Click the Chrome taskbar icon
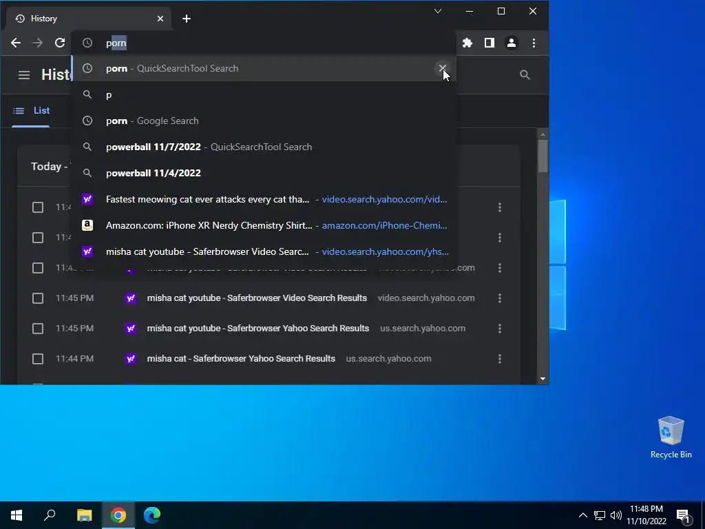The width and height of the screenshot is (705, 529). [x=118, y=515]
